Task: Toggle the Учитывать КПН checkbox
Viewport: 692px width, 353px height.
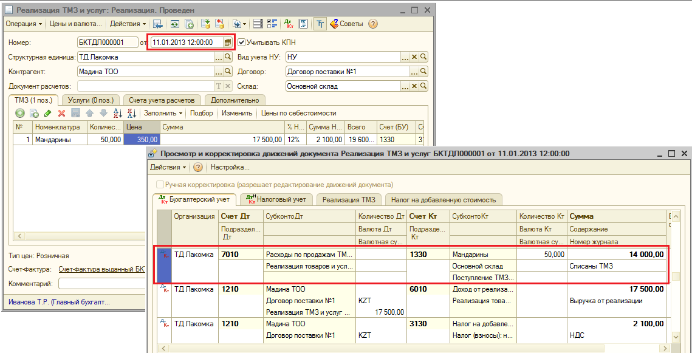Action: tap(242, 43)
